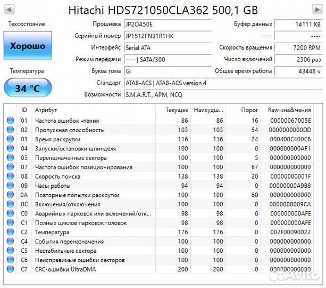The width and height of the screenshot is (326, 288).
Task: Click the Текущее column header
Action: (x=173, y=110)
